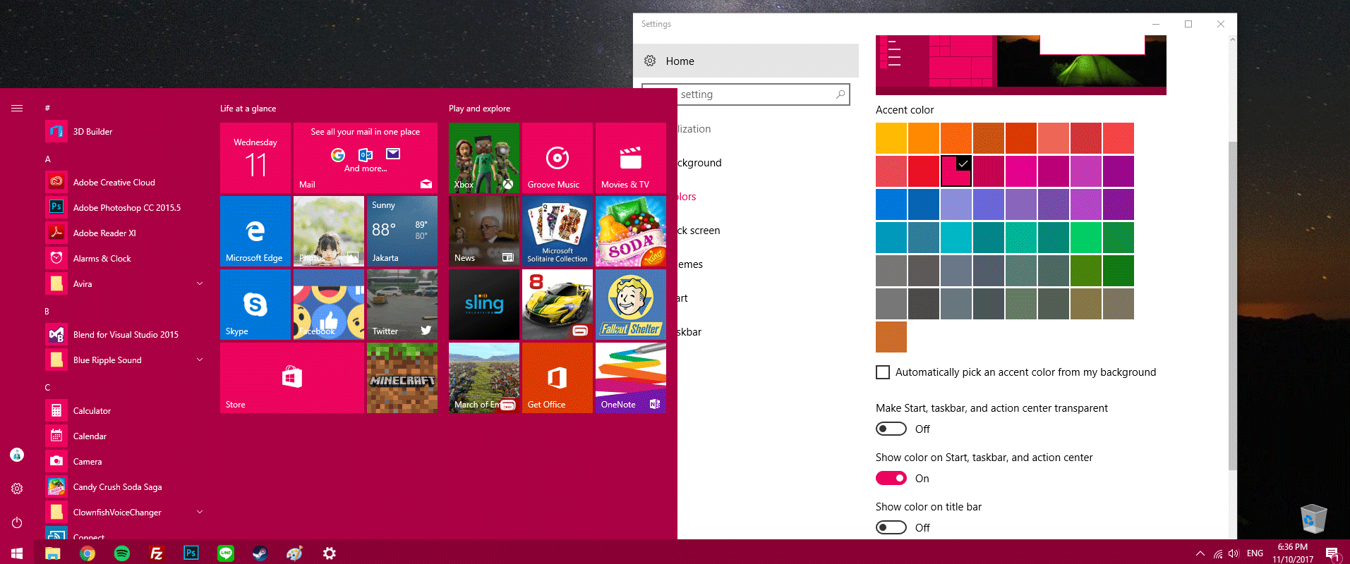Click the Settings window vertical scrollbar
This screenshot has width=1350, height=564.
pyautogui.click(x=1233, y=306)
